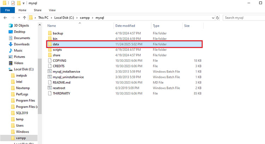
Task: Select the temp folder in tree
Action: tap(19, 119)
